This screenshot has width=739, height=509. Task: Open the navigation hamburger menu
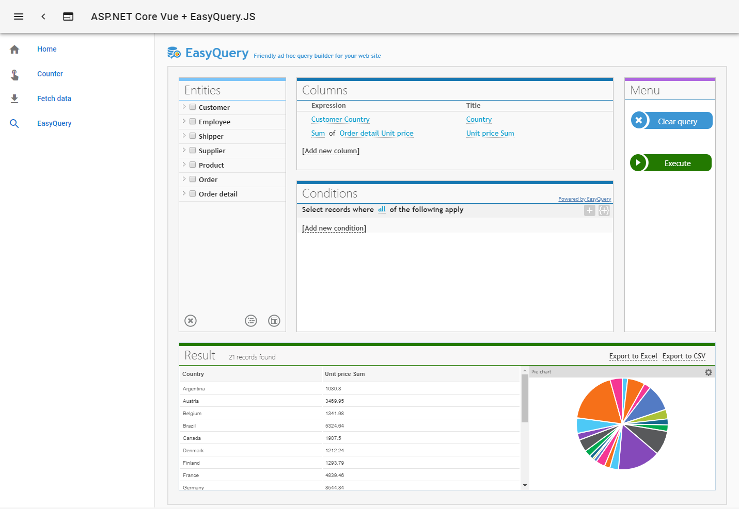[x=19, y=16]
